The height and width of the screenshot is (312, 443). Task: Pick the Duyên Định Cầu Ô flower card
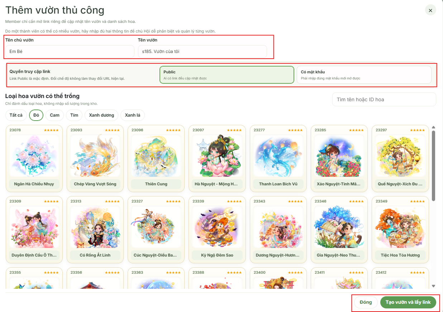pos(34,230)
